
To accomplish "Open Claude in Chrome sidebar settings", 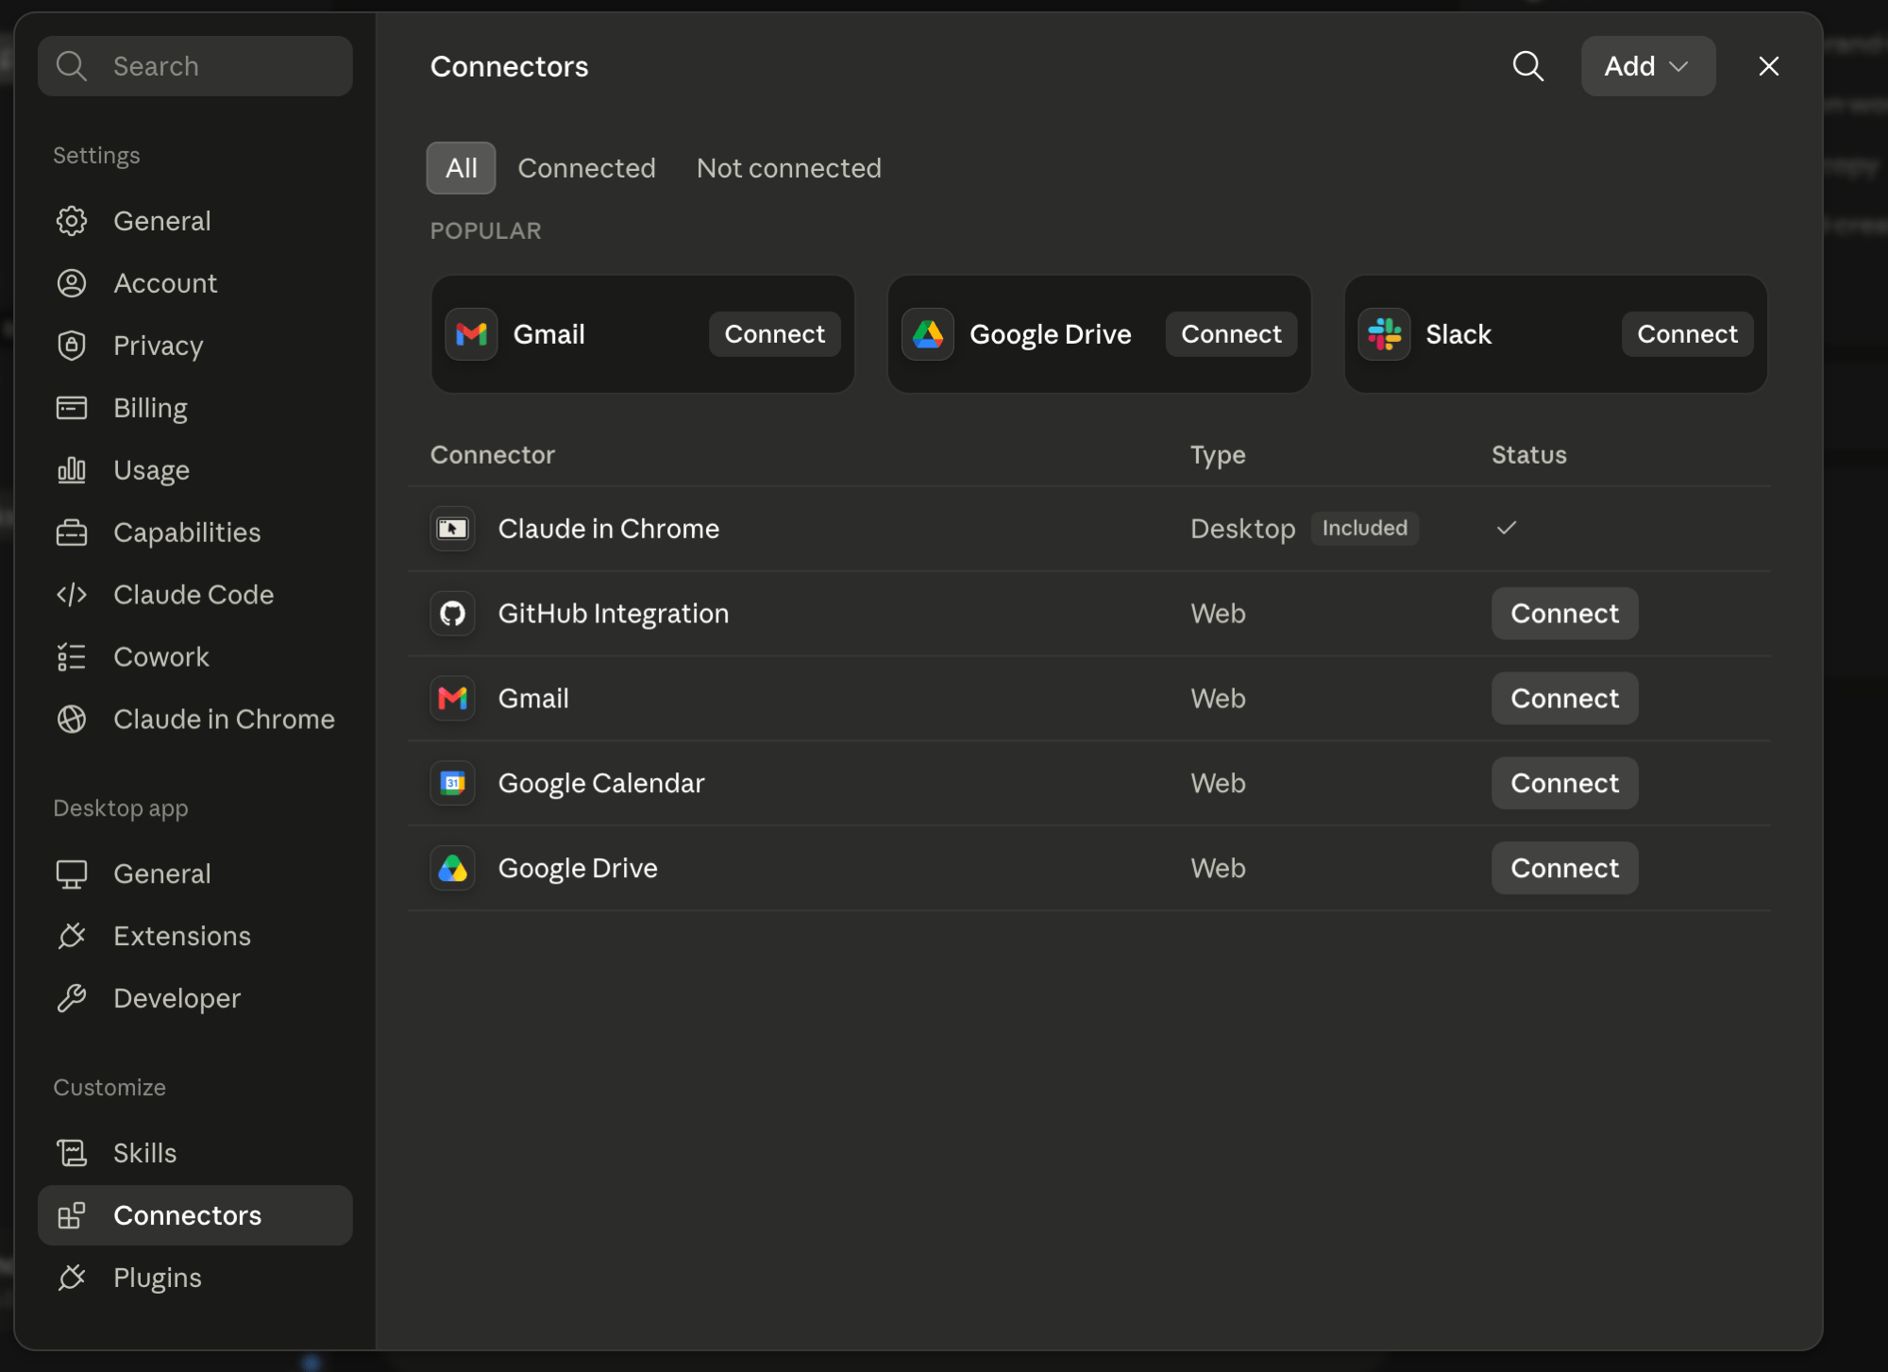I will tap(195, 720).
